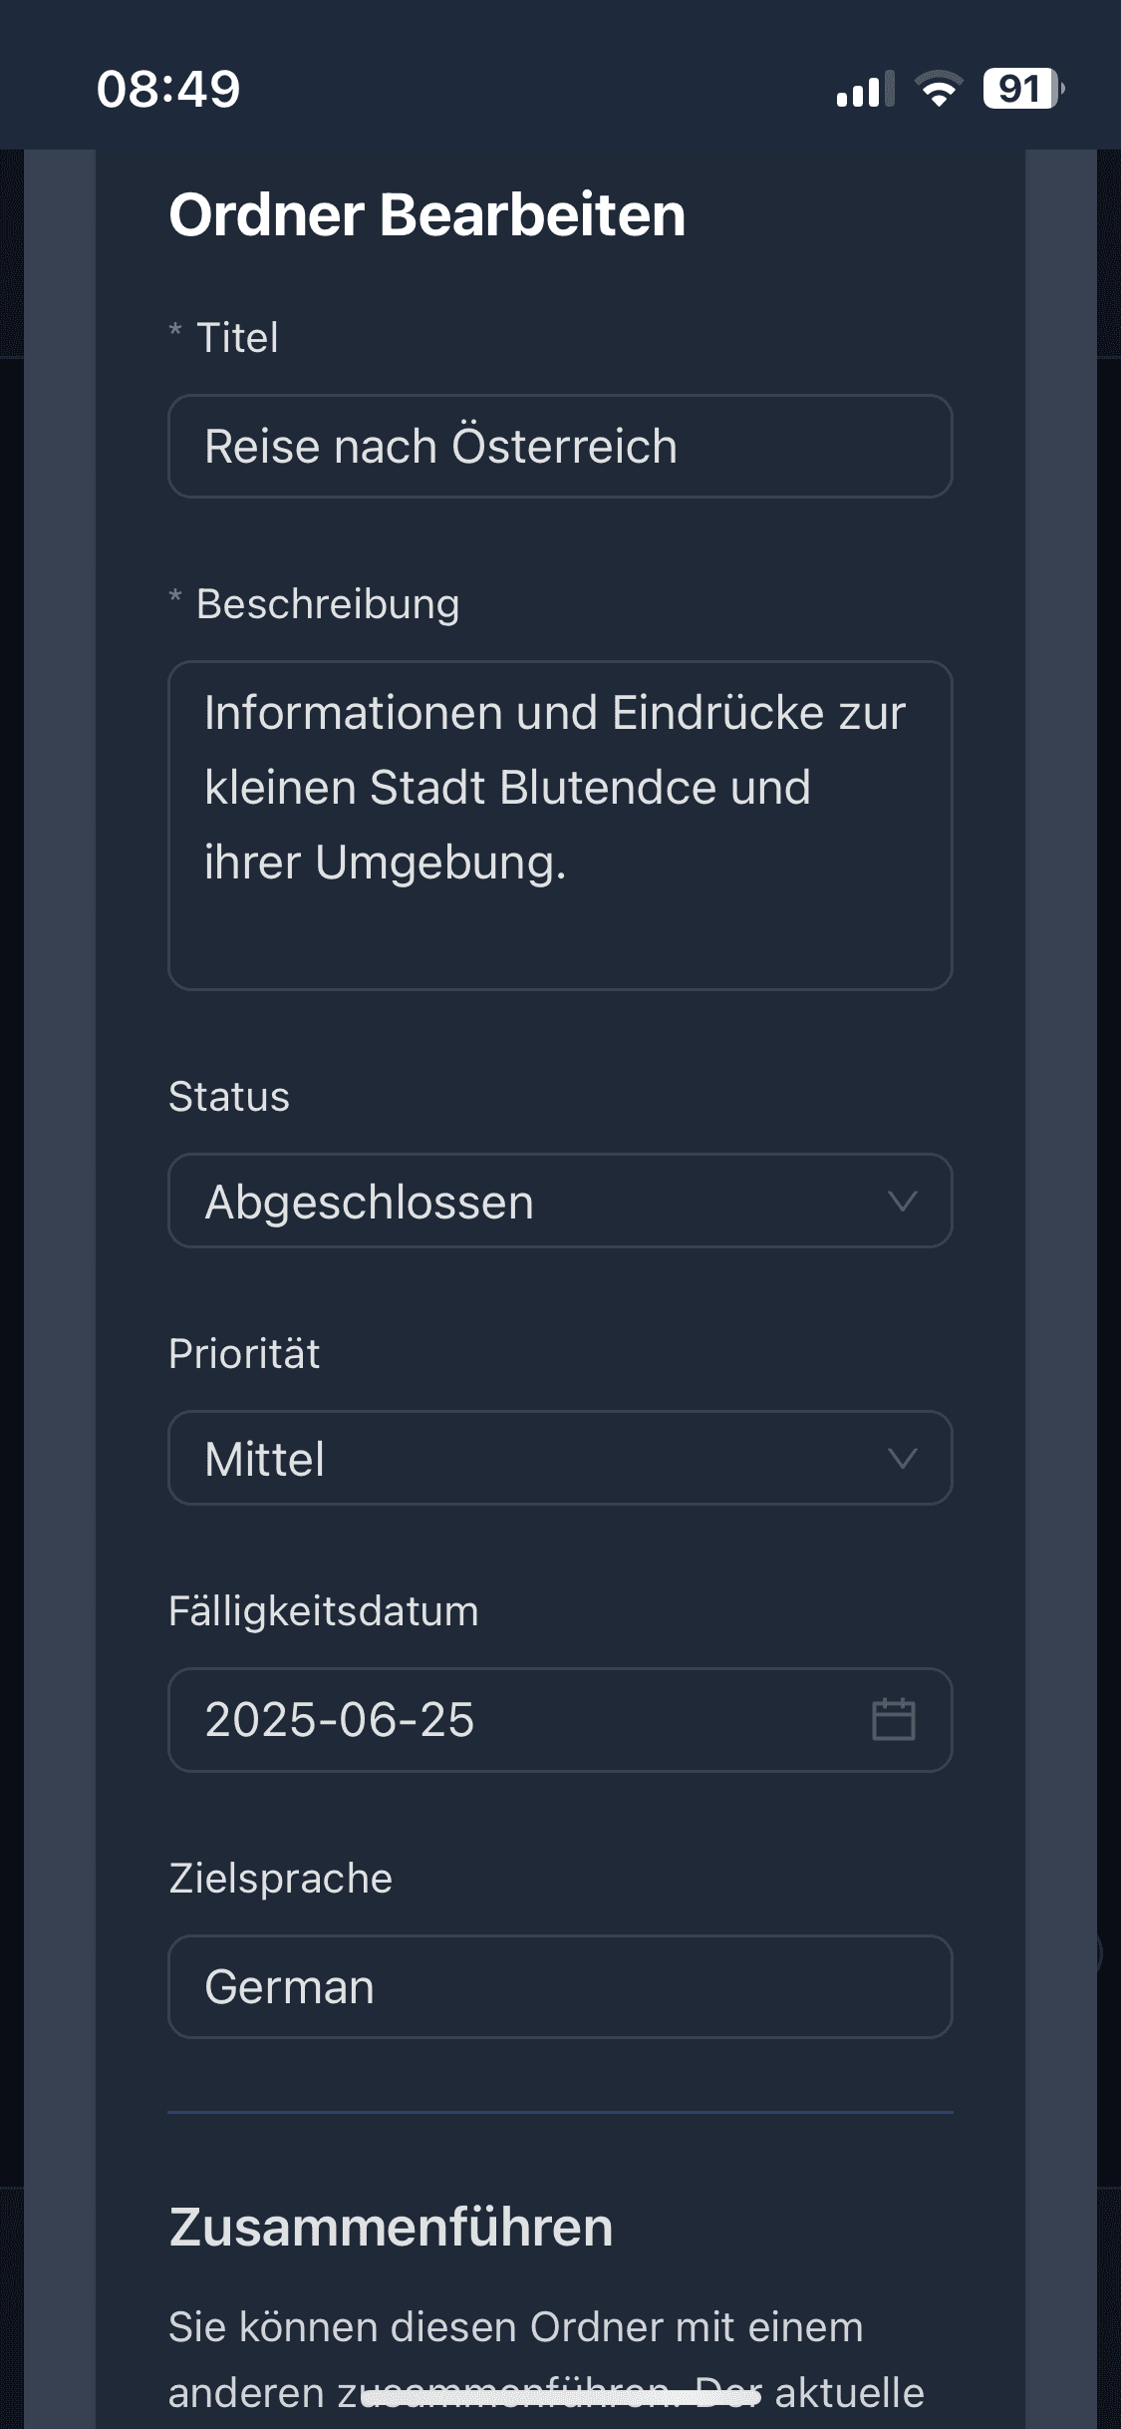Tap the Titel field label
The image size is (1121, 2429).
237,338
